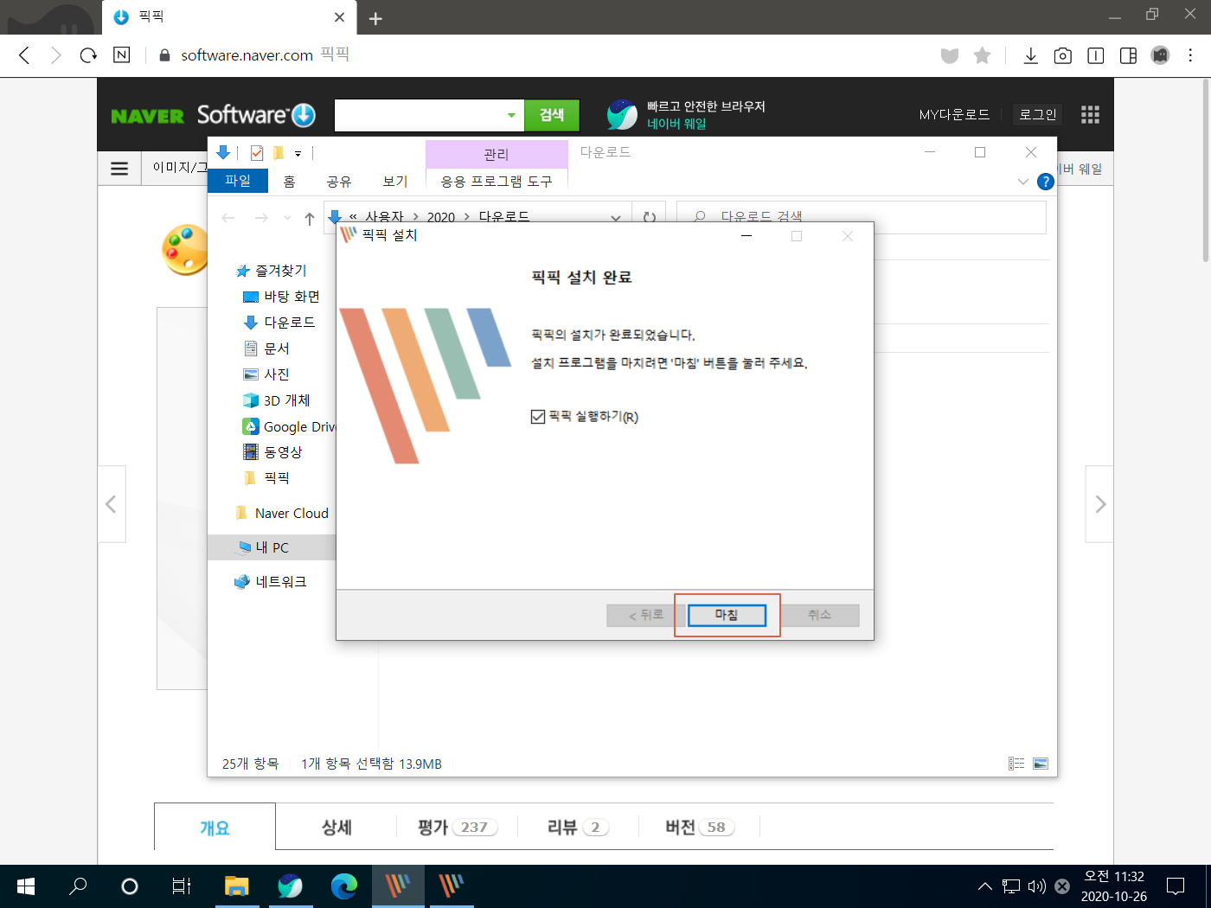The height and width of the screenshot is (908, 1211).
Task: Expand the Explorer ribbon chevron
Action: tap(1023, 182)
